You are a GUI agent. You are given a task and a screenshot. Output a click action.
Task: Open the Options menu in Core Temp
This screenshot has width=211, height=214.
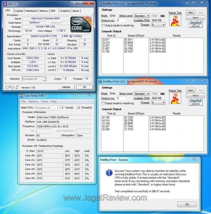33,101
